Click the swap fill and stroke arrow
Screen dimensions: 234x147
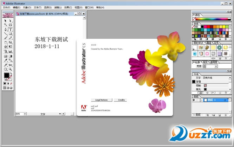tap(11, 73)
